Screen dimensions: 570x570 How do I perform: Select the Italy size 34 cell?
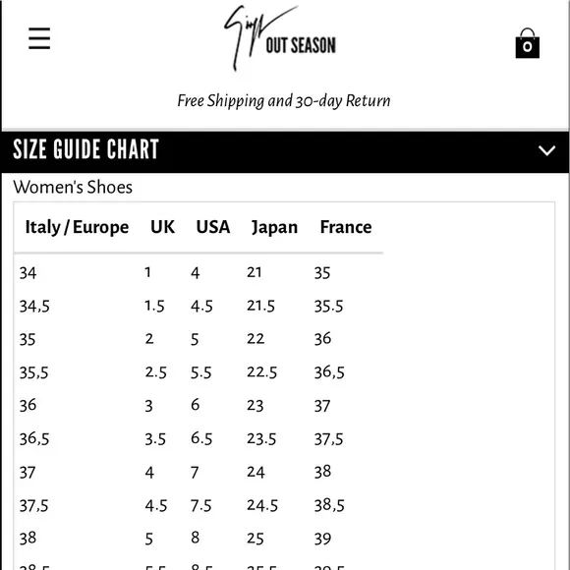(28, 273)
